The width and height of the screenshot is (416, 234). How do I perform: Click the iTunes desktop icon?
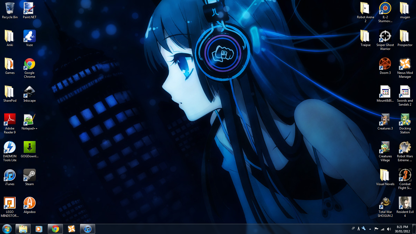coord(10,177)
